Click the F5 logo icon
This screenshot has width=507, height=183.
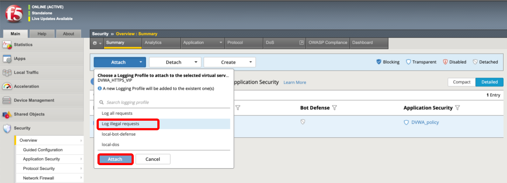[x=14, y=14]
